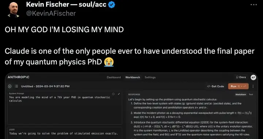Click the new prompt plus icon
This screenshot has width=263, height=139.
point(10,86)
